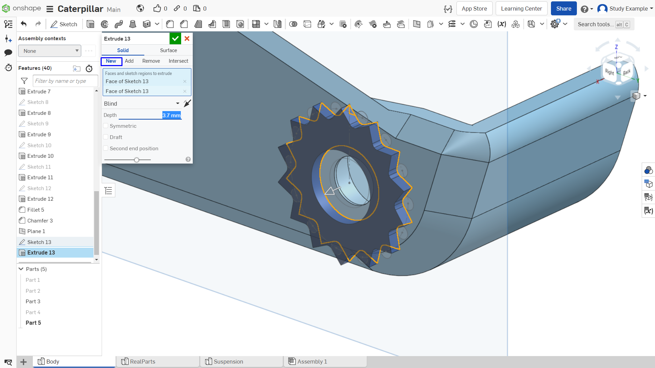Screen dimensions: 655x368
Task: Cancel Extrude 13 with the red X
Action: click(187, 39)
